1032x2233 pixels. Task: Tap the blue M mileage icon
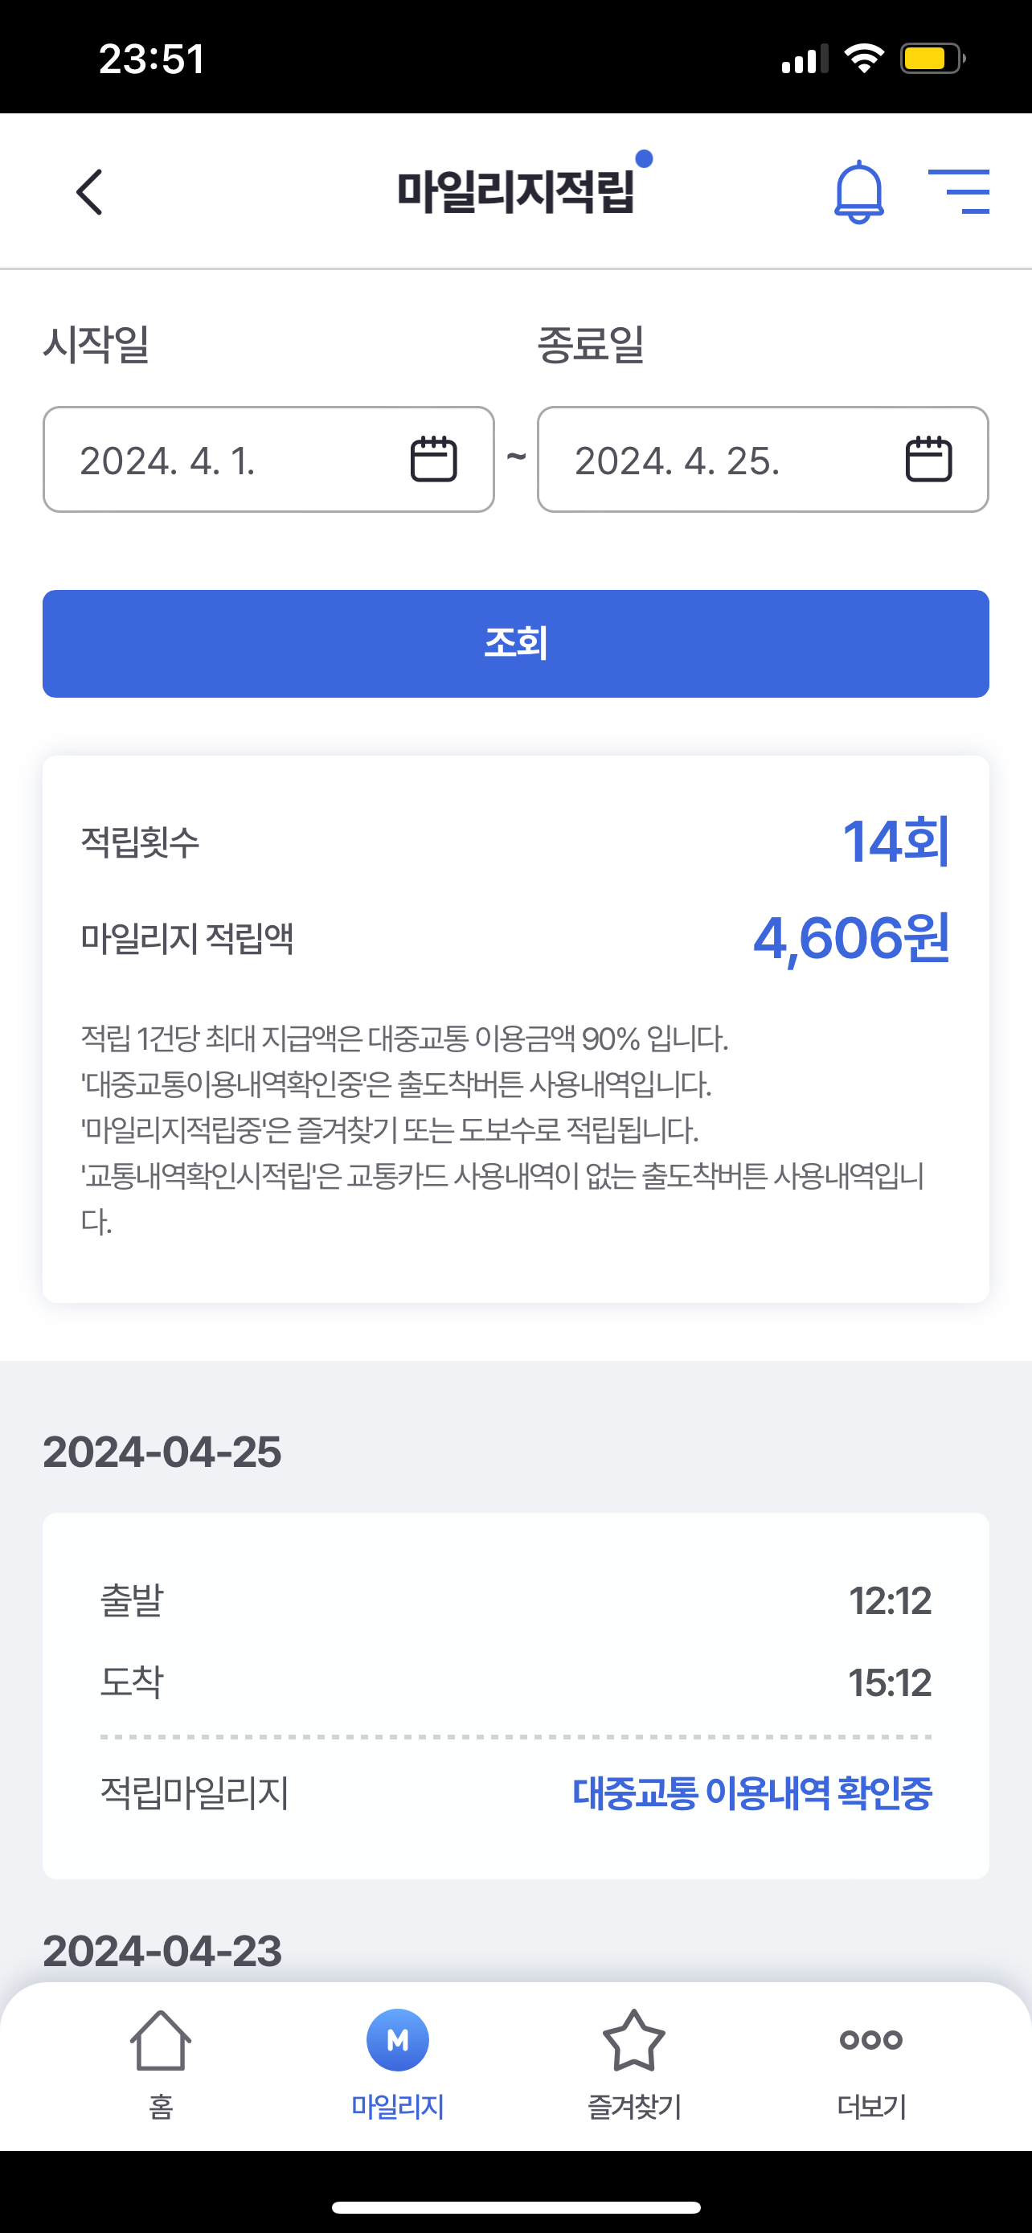click(398, 2040)
